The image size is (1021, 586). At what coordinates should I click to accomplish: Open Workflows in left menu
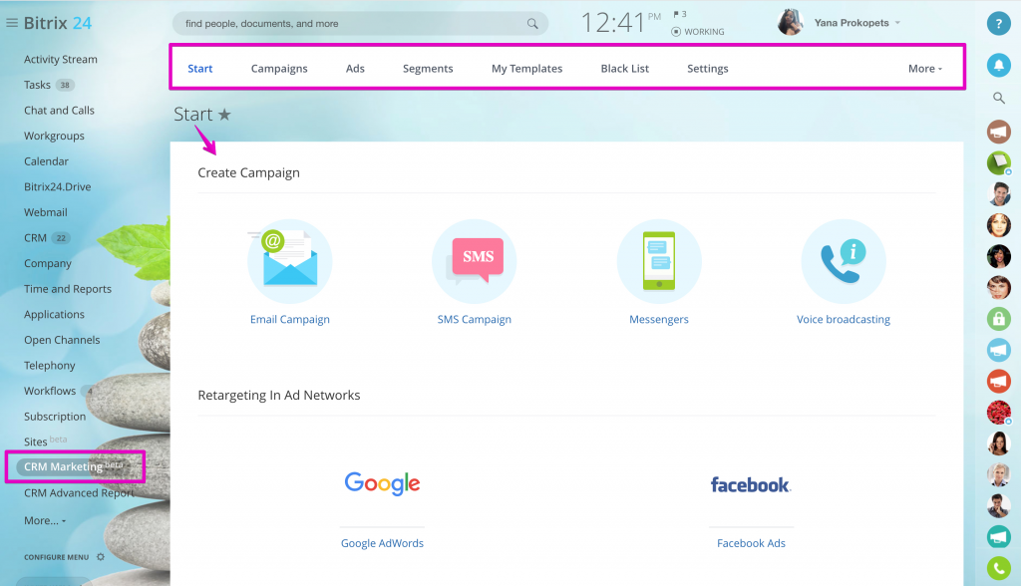pyautogui.click(x=50, y=391)
